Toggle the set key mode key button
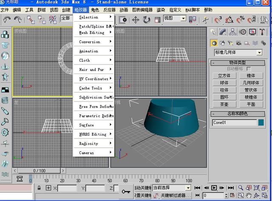272x201 pixels. (x=126, y=192)
